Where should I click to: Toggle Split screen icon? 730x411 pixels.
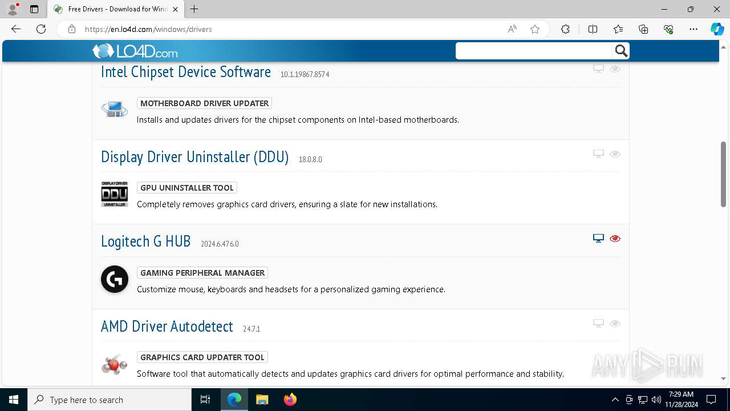tap(593, 29)
